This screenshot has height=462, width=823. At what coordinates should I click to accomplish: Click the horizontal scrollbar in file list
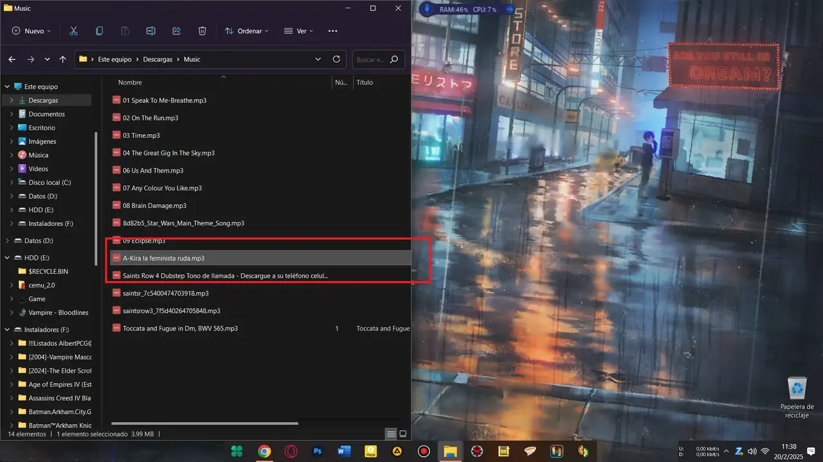[x=204, y=423]
